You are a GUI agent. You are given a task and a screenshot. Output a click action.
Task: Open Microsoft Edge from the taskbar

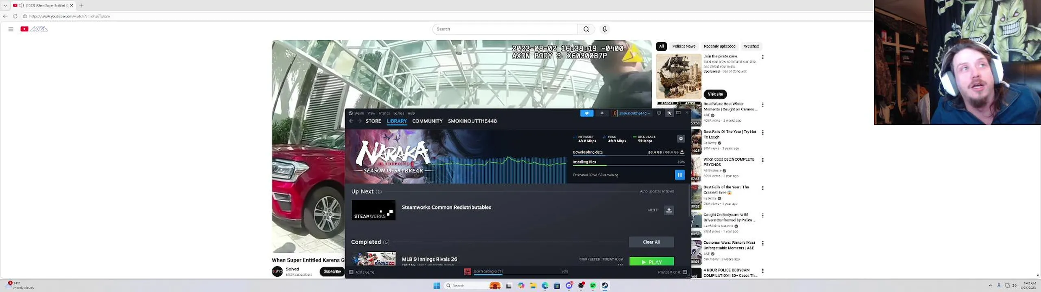pyautogui.click(x=545, y=286)
